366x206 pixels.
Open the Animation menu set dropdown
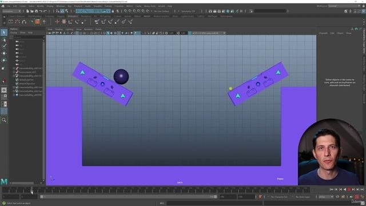click(x=11, y=11)
